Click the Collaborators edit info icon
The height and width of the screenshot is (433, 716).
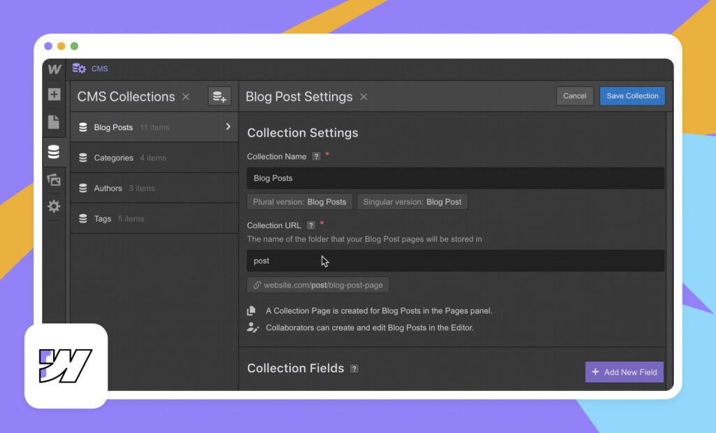point(252,327)
